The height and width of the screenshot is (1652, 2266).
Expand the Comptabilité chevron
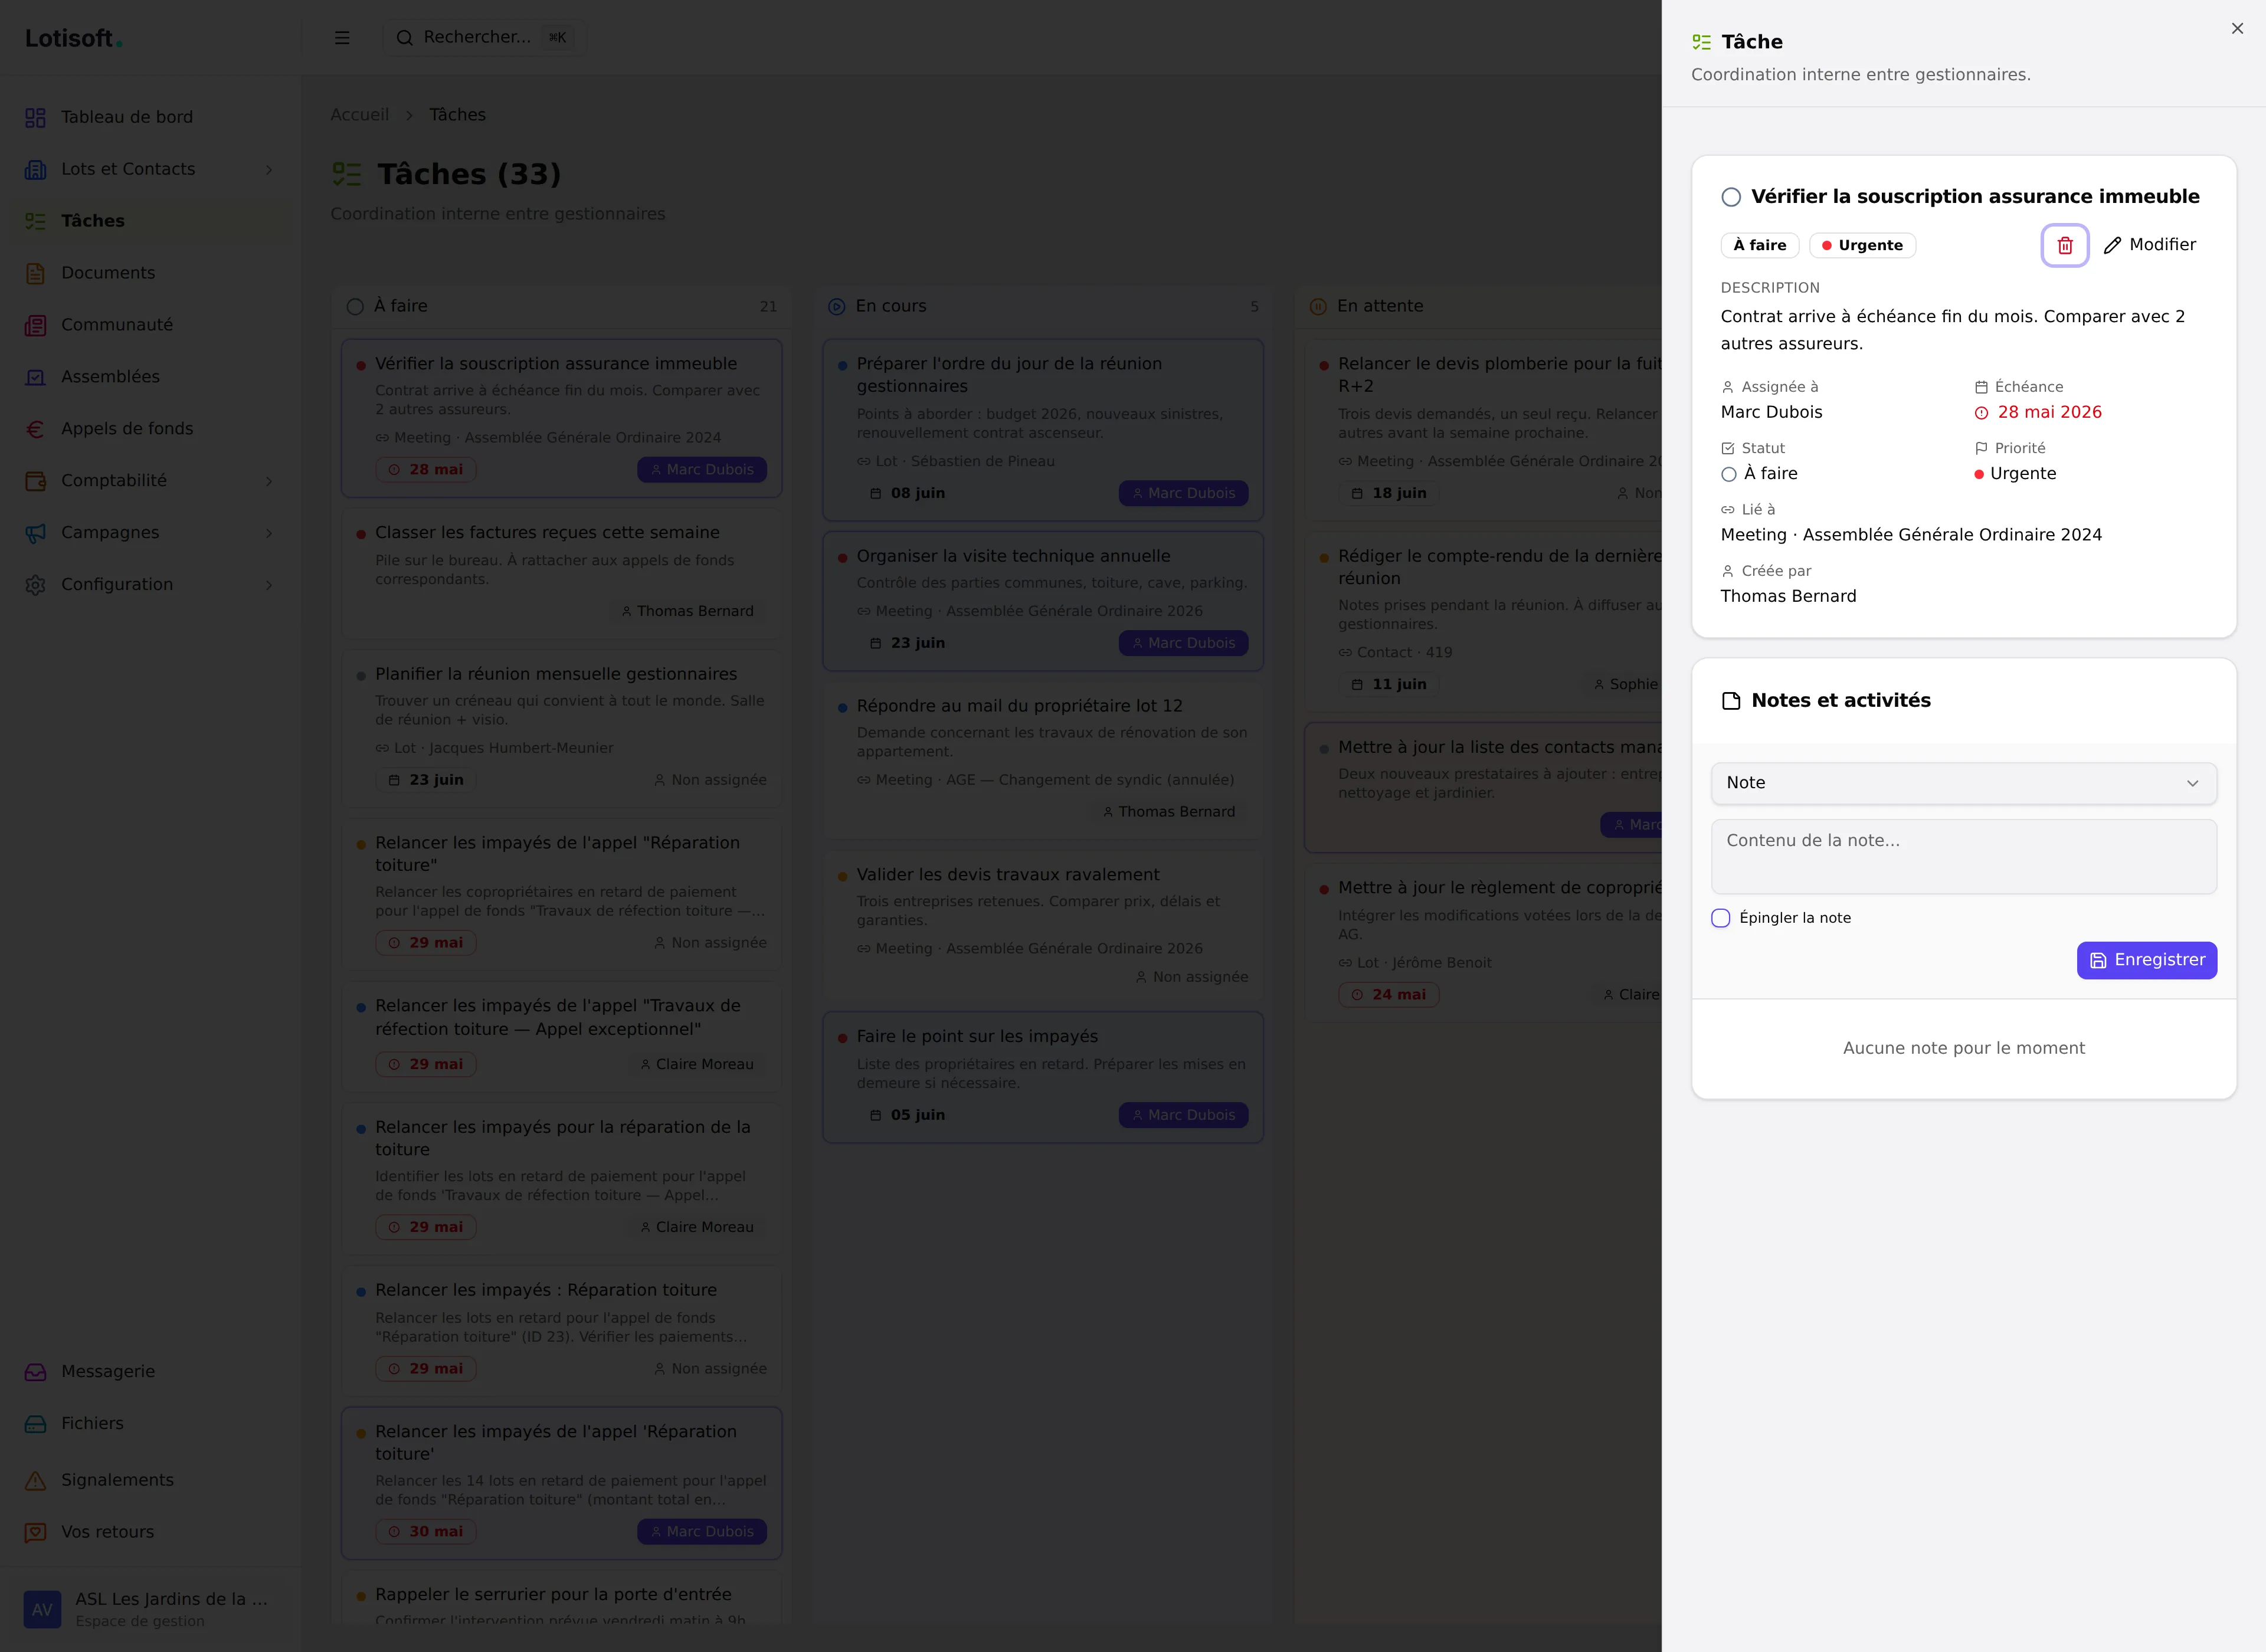(269, 481)
